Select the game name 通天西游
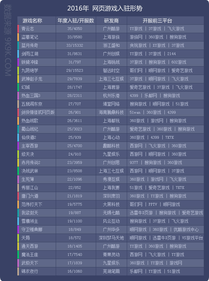209x281 pixels. point(30,246)
